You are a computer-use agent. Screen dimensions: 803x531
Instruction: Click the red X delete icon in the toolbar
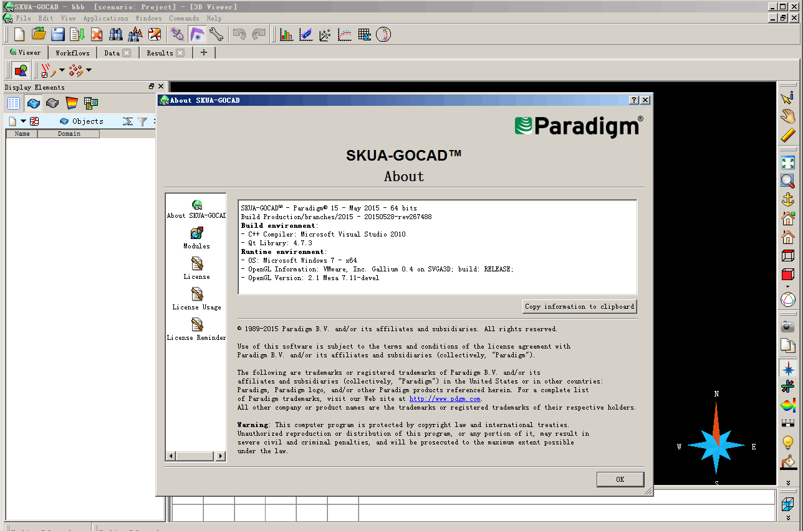97,34
